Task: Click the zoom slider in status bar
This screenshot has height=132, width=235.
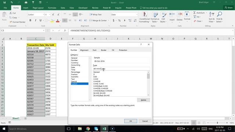Action: [x=217, y=123]
